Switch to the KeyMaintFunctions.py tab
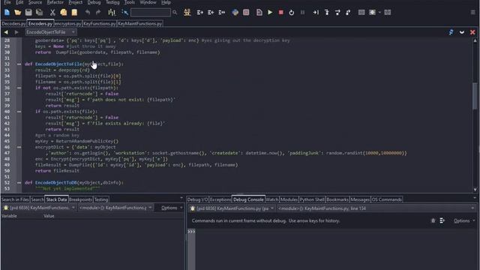480x270 pixels. (x=140, y=23)
